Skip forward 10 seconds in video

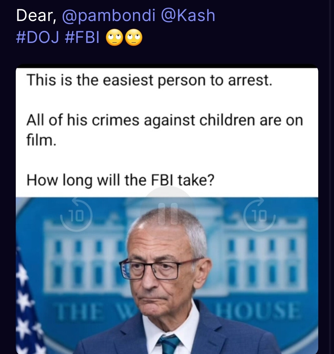(259, 215)
